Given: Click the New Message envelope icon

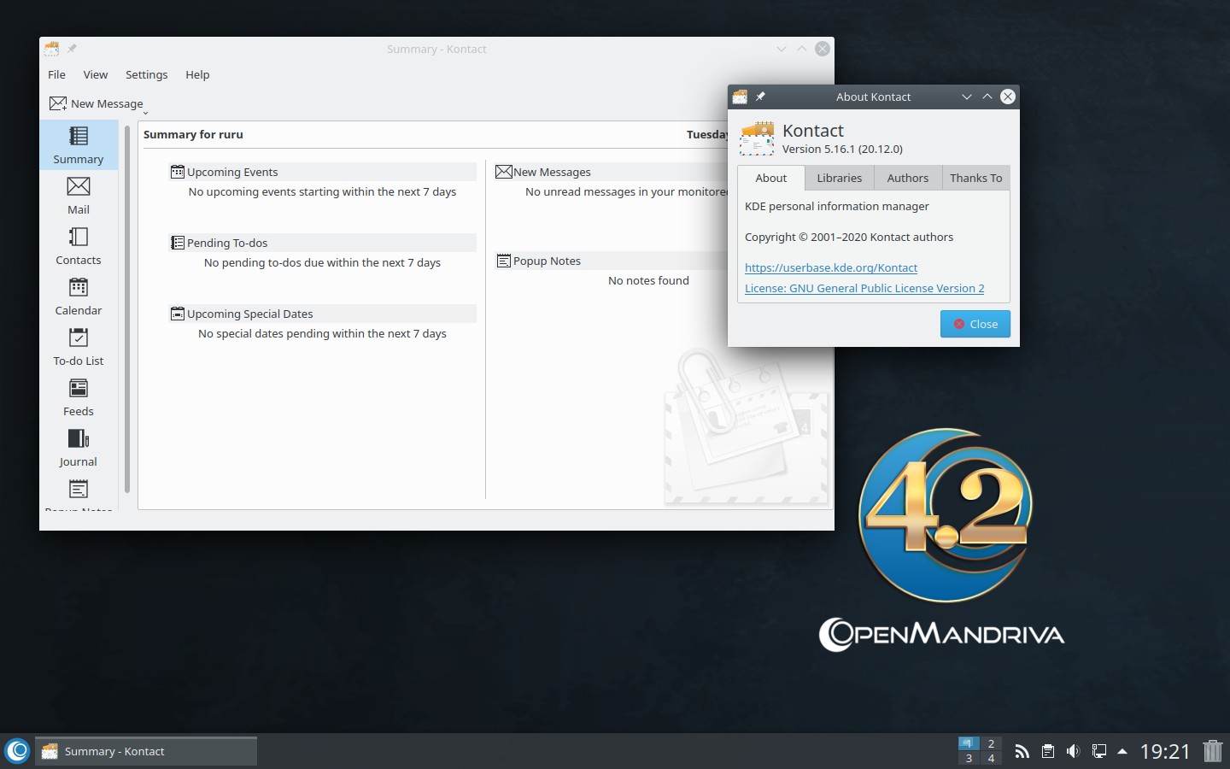Looking at the screenshot, I should pos(58,103).
